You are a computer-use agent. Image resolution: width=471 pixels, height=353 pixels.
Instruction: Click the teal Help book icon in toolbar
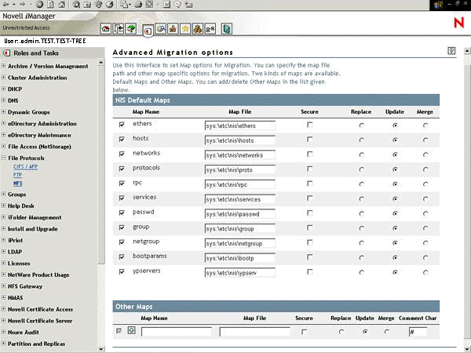click(x=226, y=28)
